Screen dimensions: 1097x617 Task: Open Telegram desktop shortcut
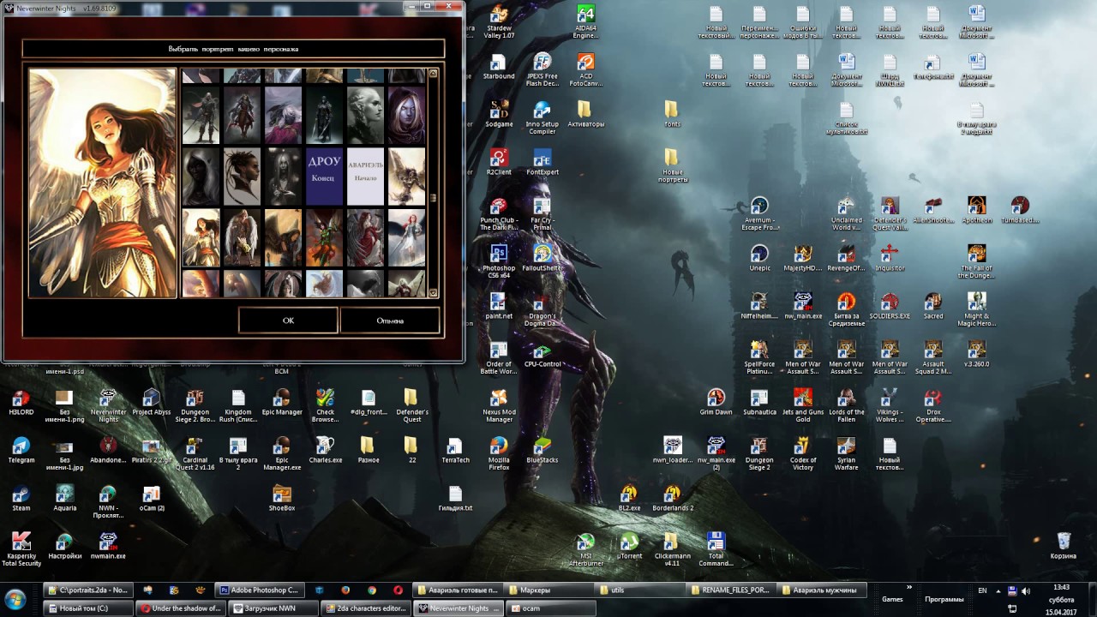click(21, 450)
